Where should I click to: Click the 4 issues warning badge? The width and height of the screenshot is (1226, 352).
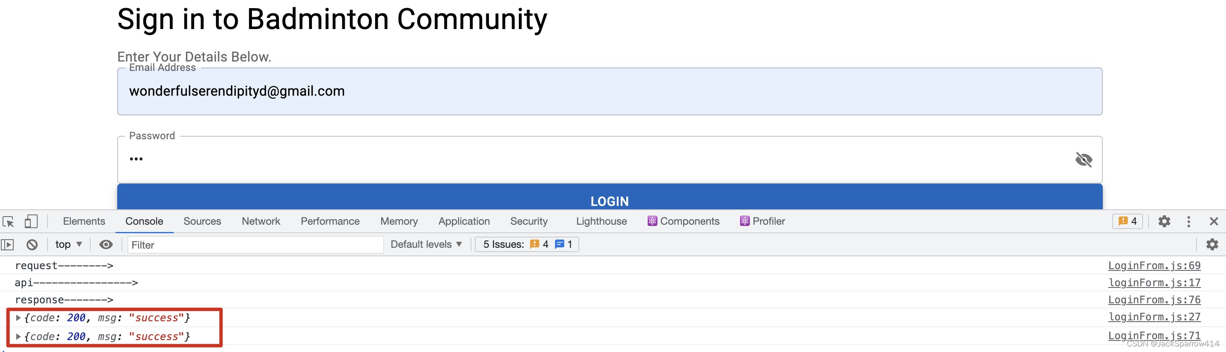(1128, 221)
